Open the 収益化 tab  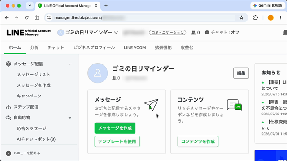click(x=187, y=48)
